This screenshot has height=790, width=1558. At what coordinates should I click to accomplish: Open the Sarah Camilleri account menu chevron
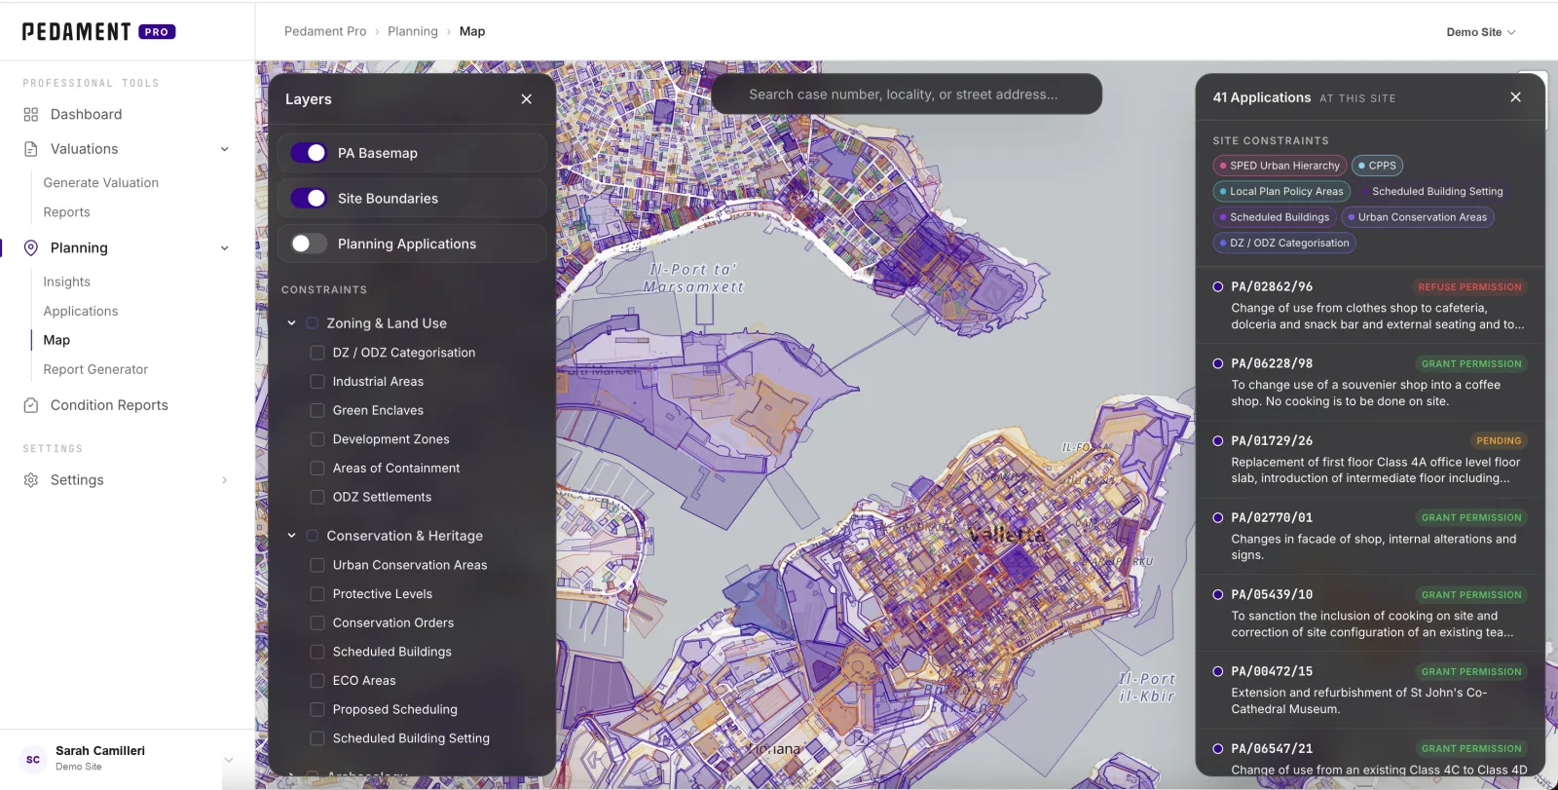229,760
